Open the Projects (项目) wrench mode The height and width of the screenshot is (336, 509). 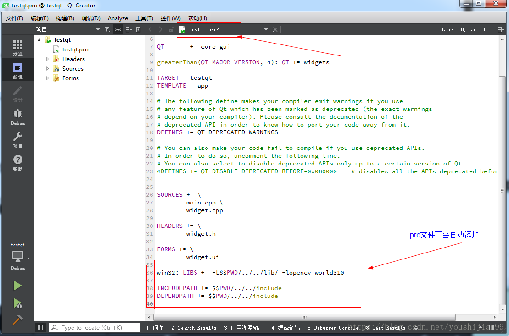[x=17, y=139]
